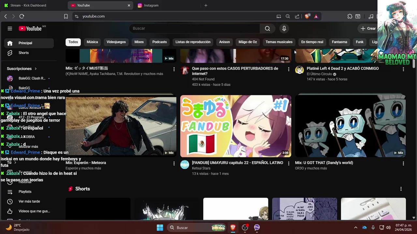Open Brave Shields lion icon
The height and width of the screenshot is (234, 417).
point(307,16)
